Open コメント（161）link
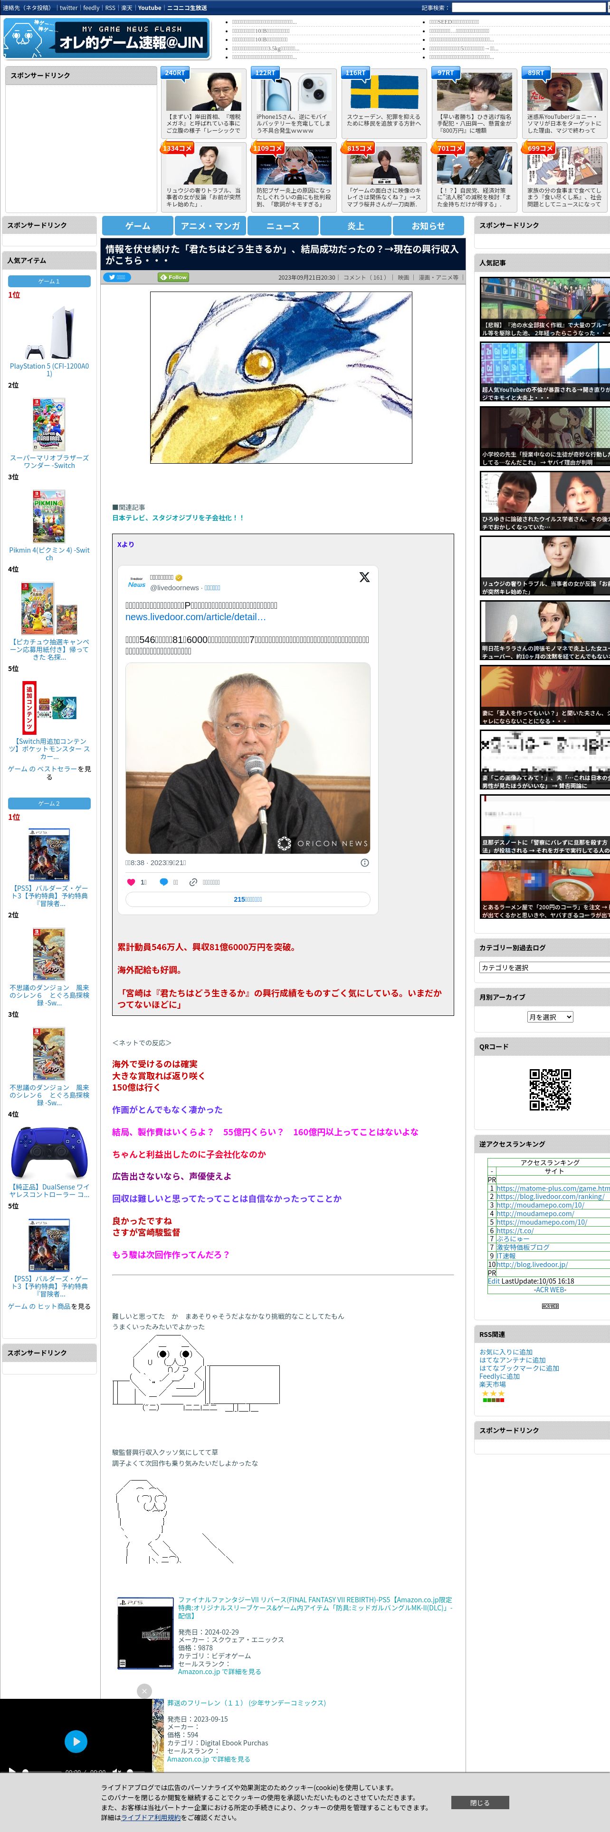This screenshot has height=1832, width=610. [365, 277]
